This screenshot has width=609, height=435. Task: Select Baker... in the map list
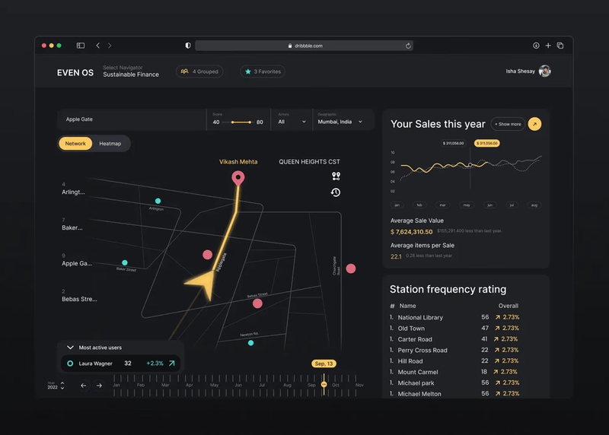click(x=72, y=224)
